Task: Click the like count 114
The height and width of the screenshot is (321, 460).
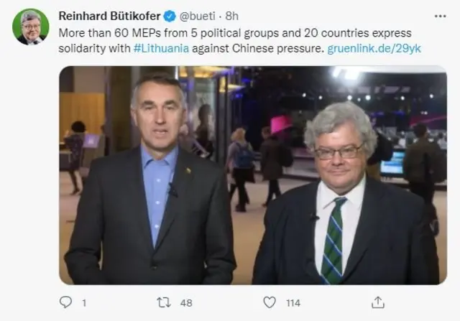Action: click(x=293, y=303)
